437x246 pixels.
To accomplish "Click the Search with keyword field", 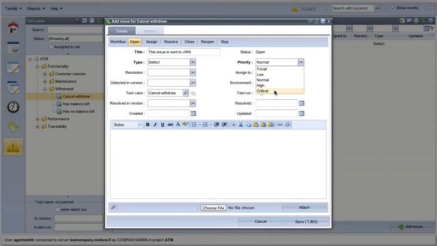I will point(352,8).
